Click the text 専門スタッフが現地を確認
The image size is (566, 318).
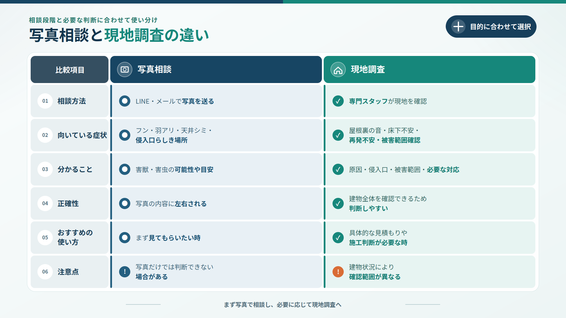coord(388,101)
